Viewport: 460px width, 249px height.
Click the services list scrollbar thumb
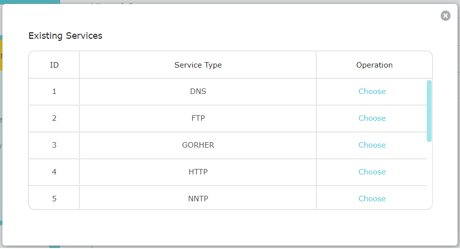coord(429,111)
